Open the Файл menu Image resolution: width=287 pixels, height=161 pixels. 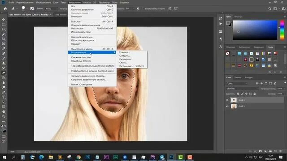pos(11,3)
